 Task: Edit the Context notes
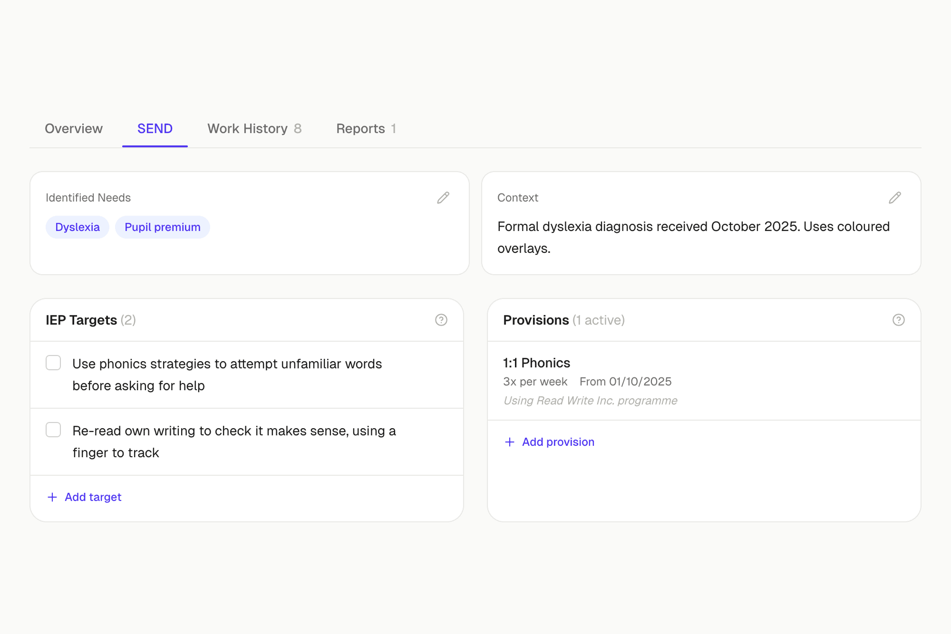tap(895, 198)
